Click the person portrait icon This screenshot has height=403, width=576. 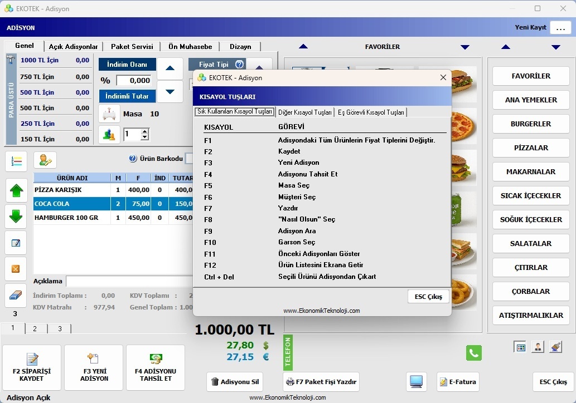[538, 347]
